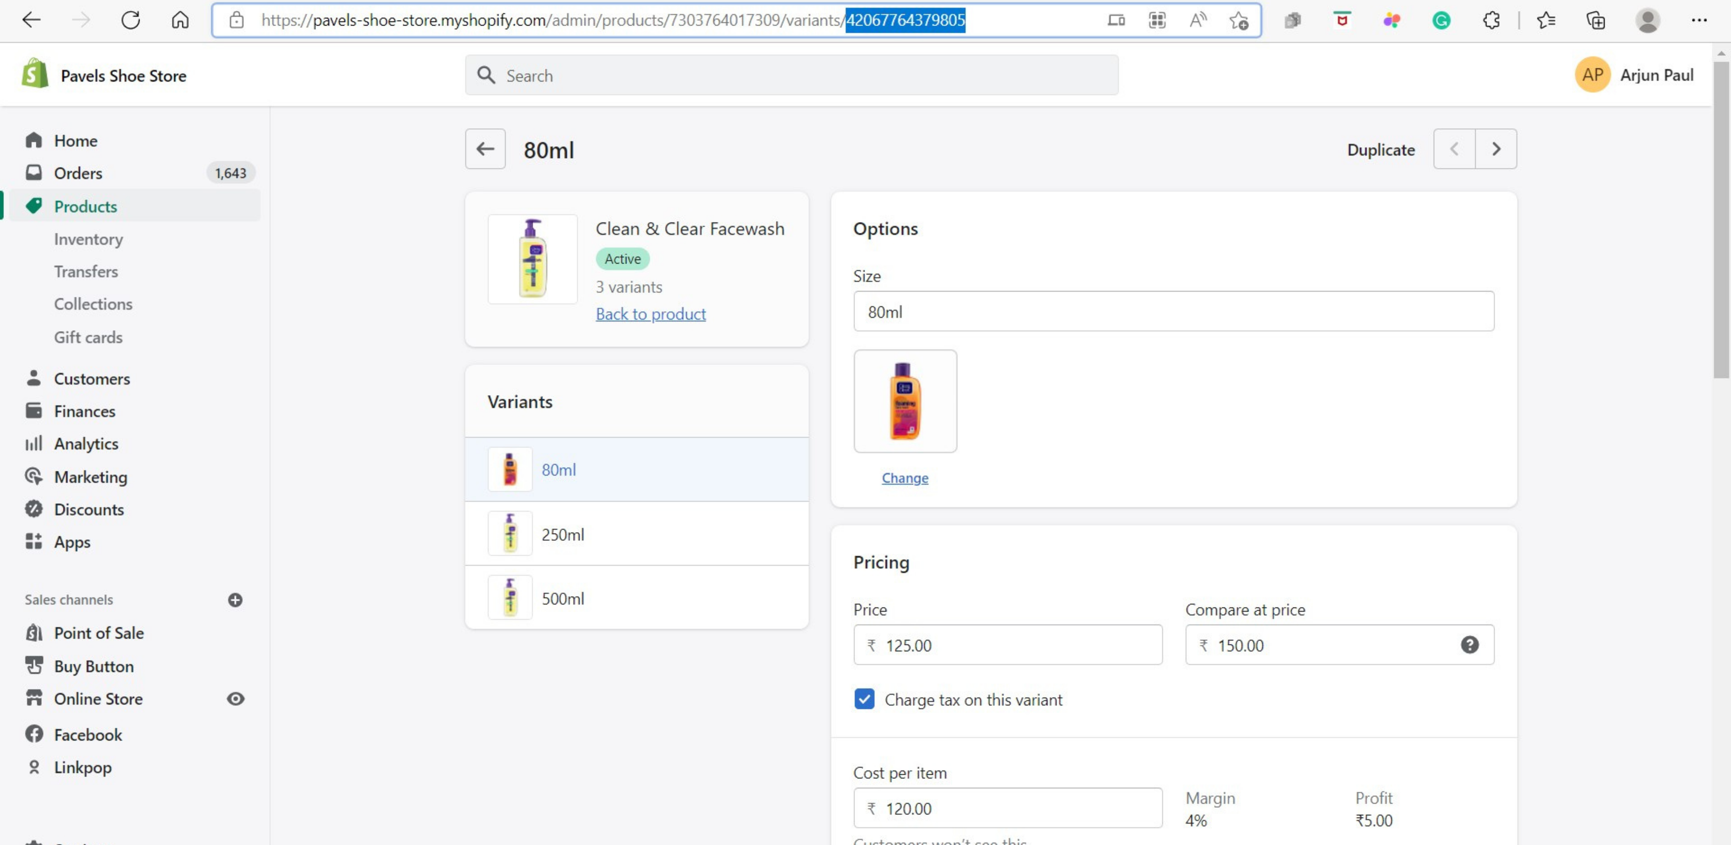
Task: Click the Compare at price field
Action: 1339,645
